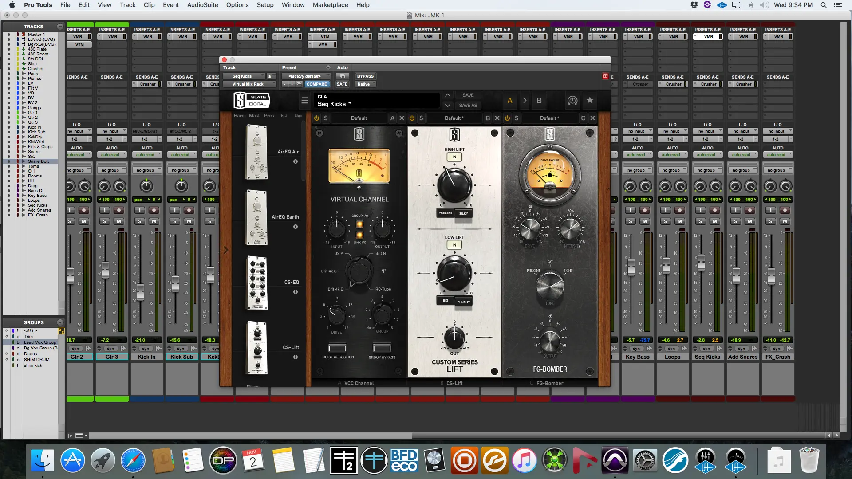This screenshot has width=852, height=479.
Task: Select the SILKY high lift mode
Action: [x=464, y=213]
